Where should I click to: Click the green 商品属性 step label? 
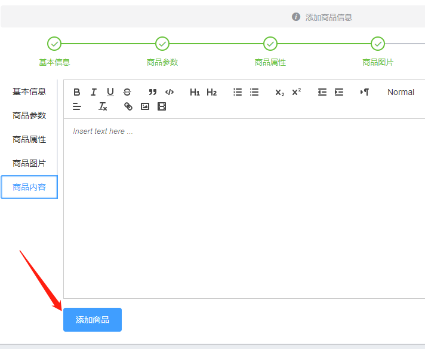(270, 62)
